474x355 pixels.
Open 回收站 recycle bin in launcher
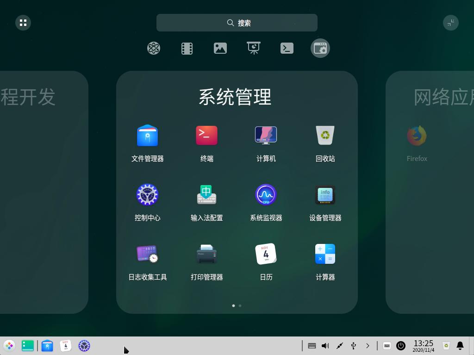(325, 136)
